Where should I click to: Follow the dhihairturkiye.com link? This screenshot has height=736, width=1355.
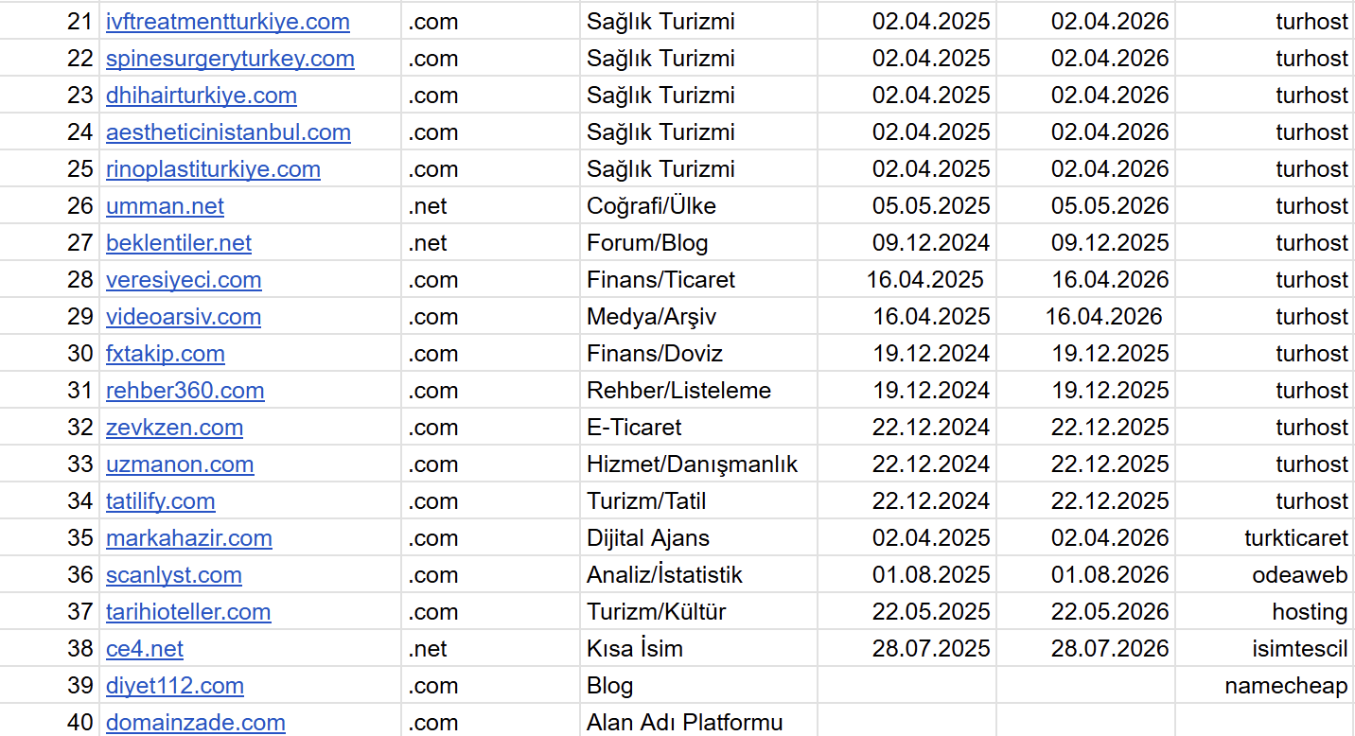[202, 96]
